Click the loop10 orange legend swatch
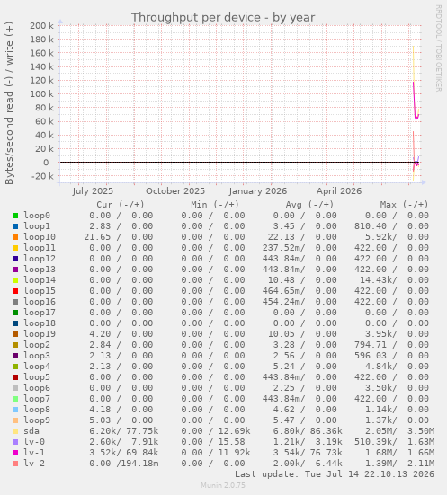 (x=15, y=237)
